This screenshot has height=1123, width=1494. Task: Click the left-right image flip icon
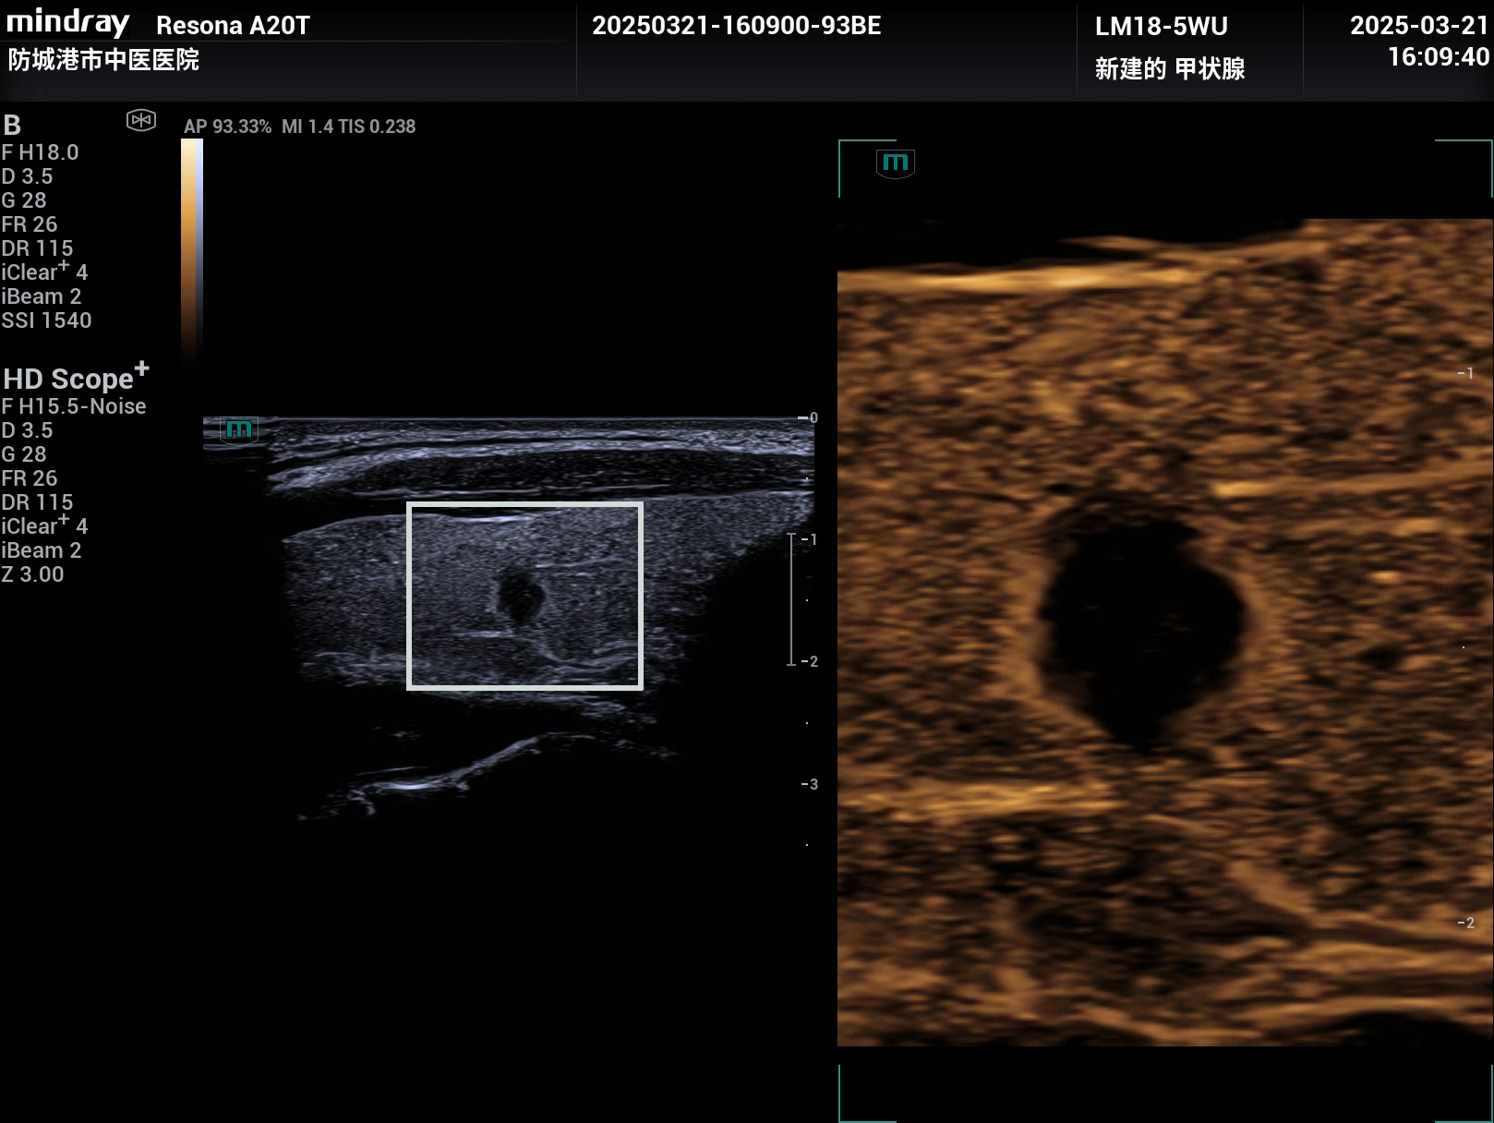click(x=141, y=120)
